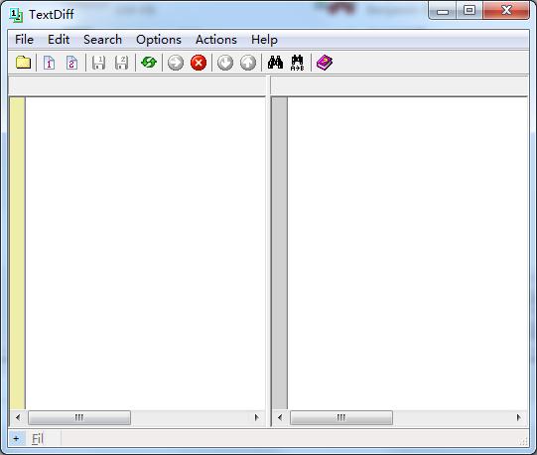Go to previous difference up-arrow icon
The height and width of the screenshot is (455, 537).
(x=248, y=63)
